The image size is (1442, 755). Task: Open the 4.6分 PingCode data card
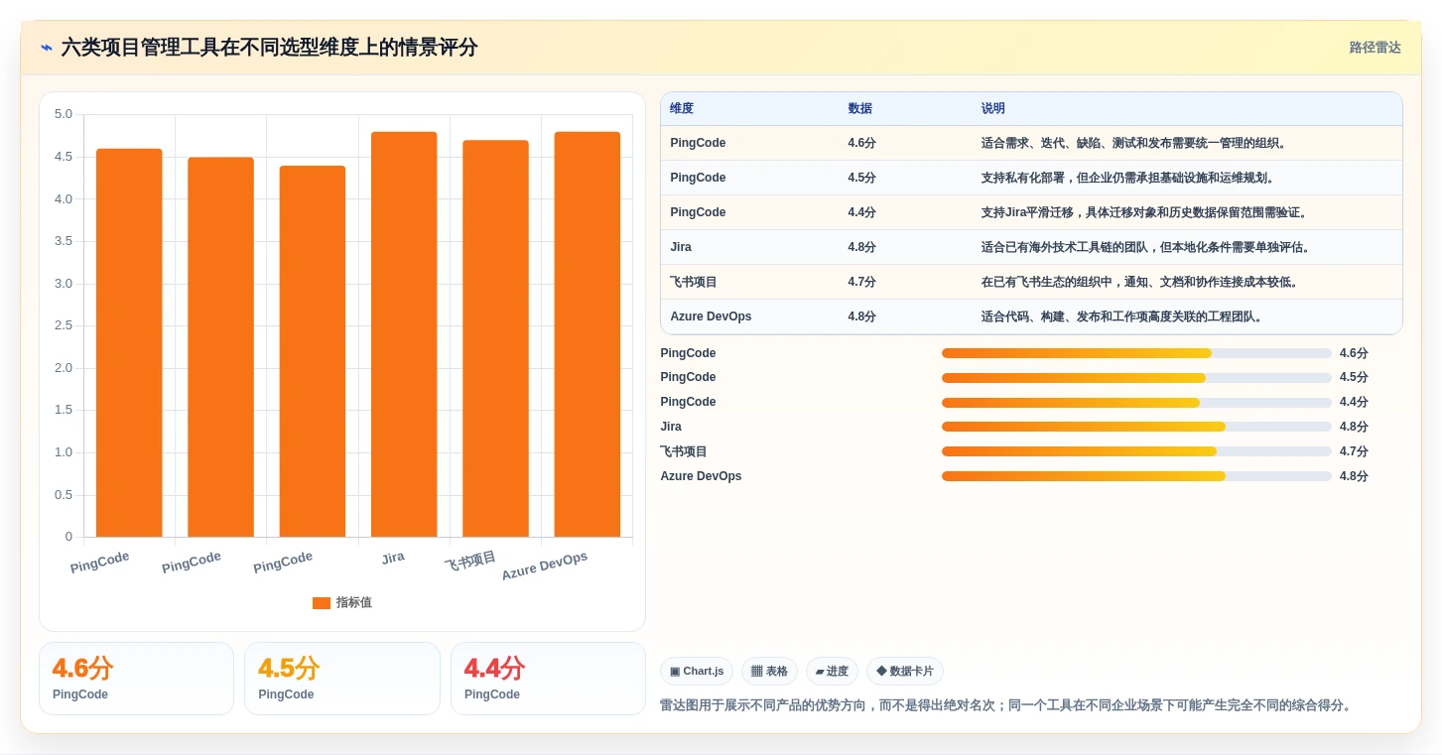click(136, 679)
